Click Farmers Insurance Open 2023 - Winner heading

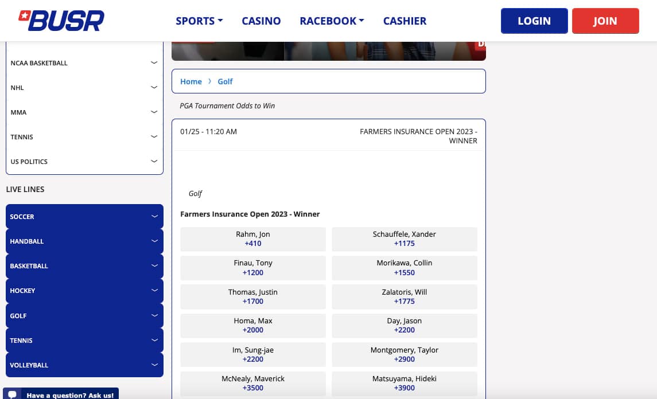click(x=250, y=214)
